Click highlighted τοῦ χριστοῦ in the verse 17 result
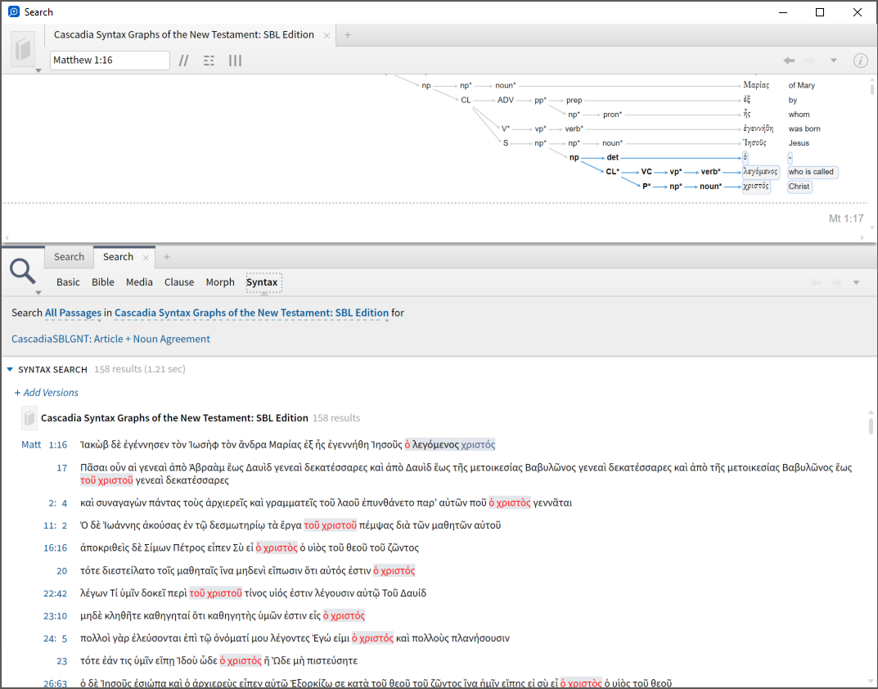878x689 pixels. pos(106,480)
